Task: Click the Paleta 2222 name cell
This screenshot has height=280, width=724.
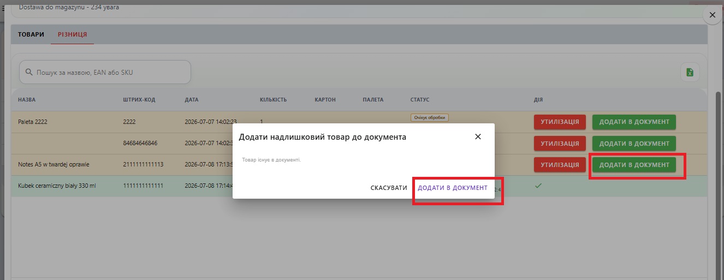Action: pyautogui.click(x=33, y=122)
